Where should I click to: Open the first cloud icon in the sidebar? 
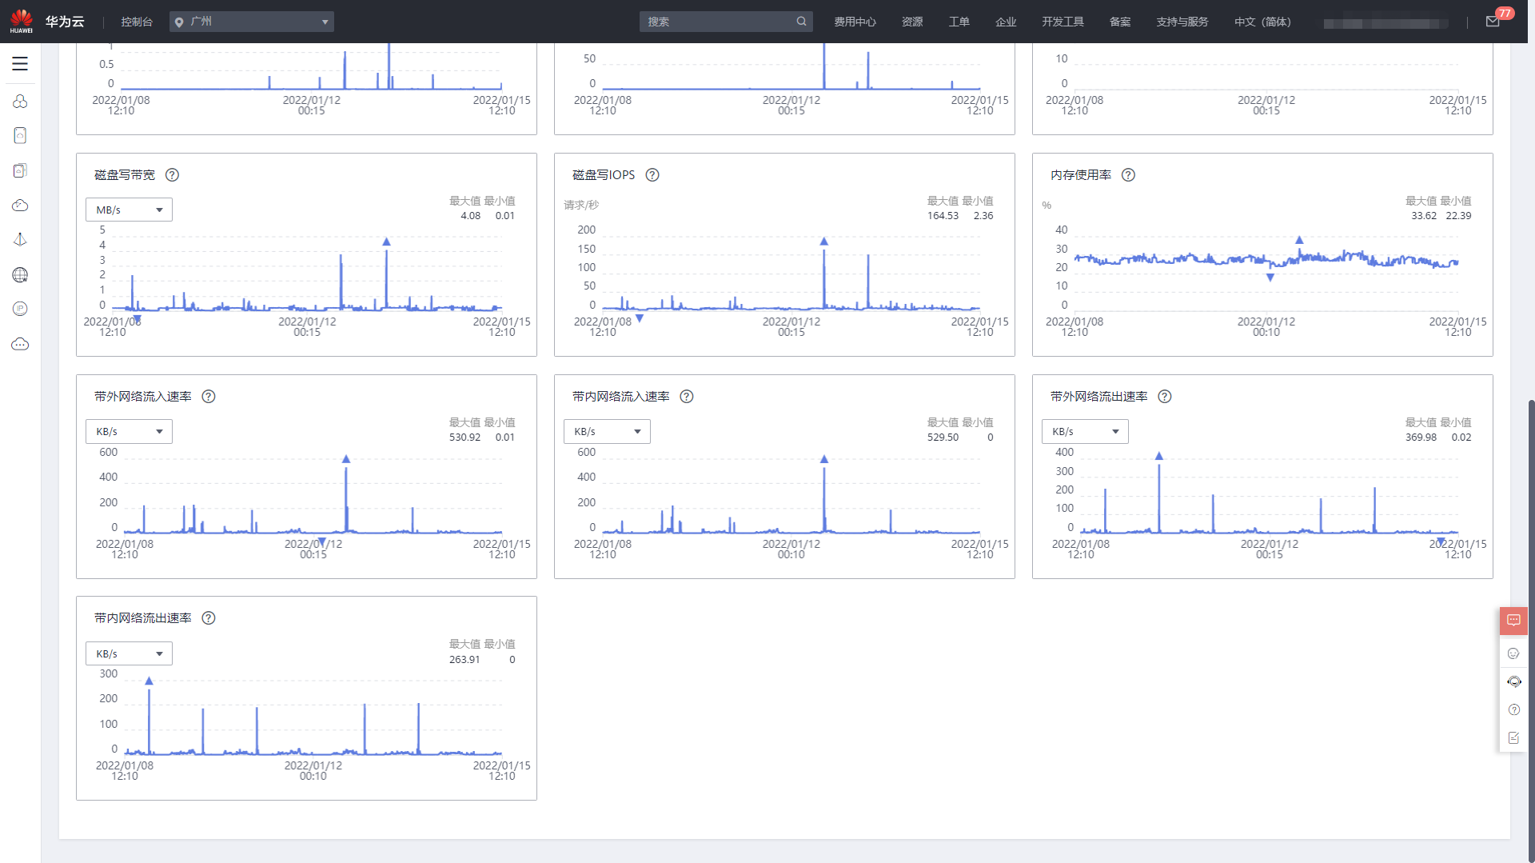click(x=20, y=206)
